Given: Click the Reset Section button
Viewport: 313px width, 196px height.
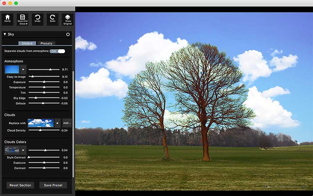Looking at the screenshot, I should tap(21, 185).
